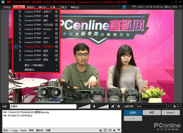The height and width of the screenshot is (133, 183).
Task: Open settings gear for zaker output
Action: 56,38
